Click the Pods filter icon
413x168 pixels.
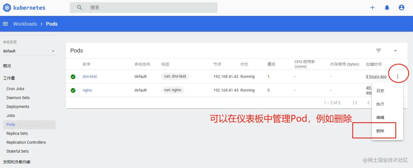coord(379,51)
